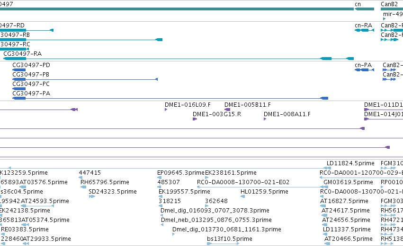This screenshot has height=246, width=403.
Task: Click the 447415 feature label
Action: click(90, 173)
